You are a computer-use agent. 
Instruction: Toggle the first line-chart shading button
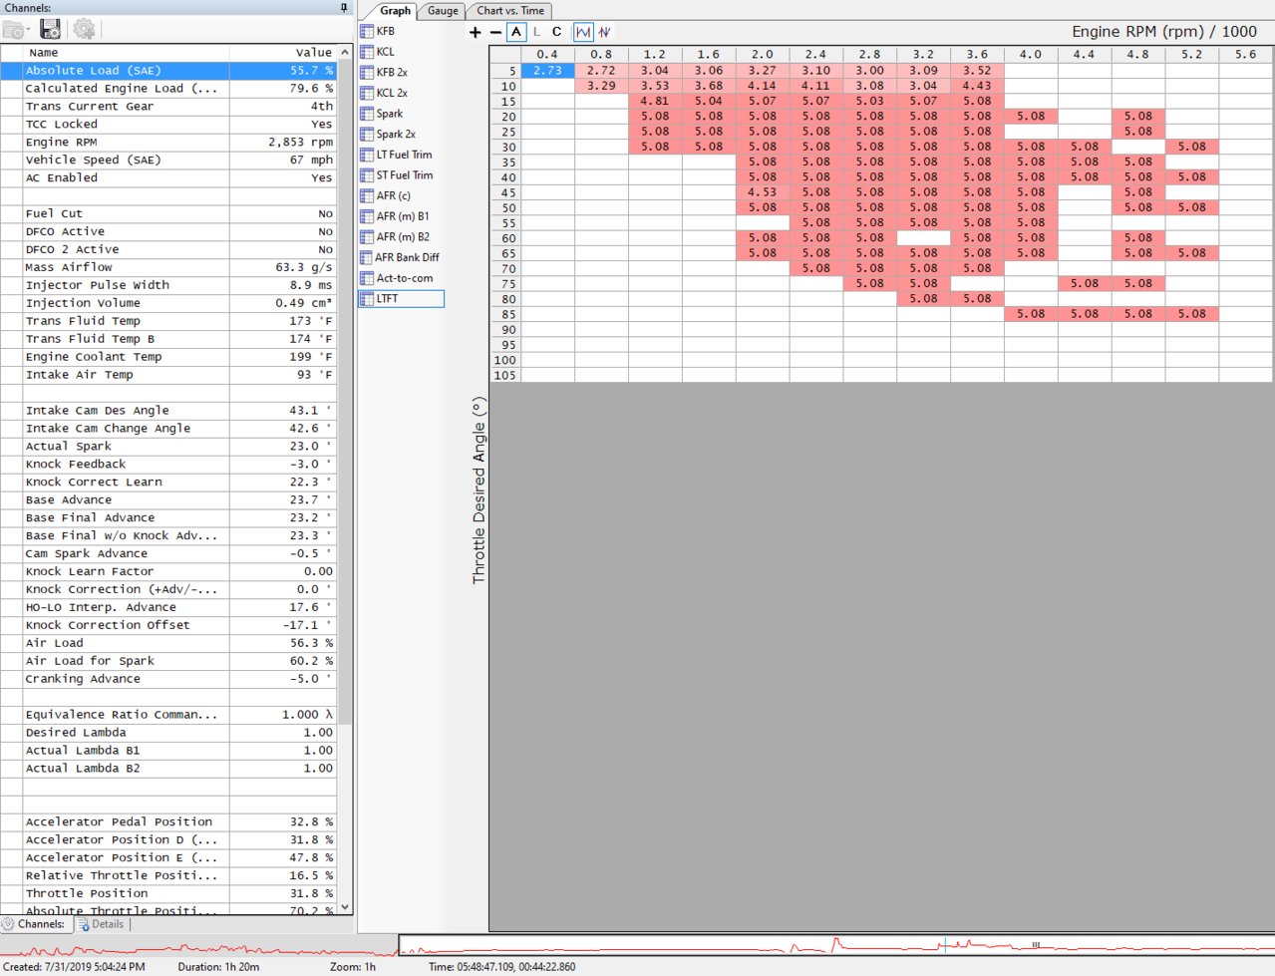(583, 32)
